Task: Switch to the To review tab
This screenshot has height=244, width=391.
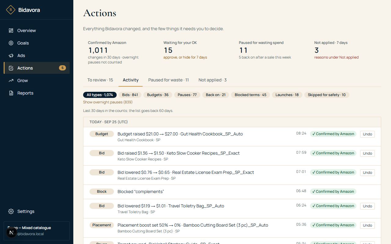Action: click(100, 80)
